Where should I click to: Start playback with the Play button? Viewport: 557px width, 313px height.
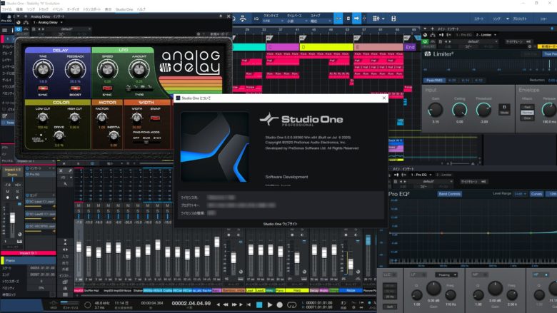click(x=270, y=304)
